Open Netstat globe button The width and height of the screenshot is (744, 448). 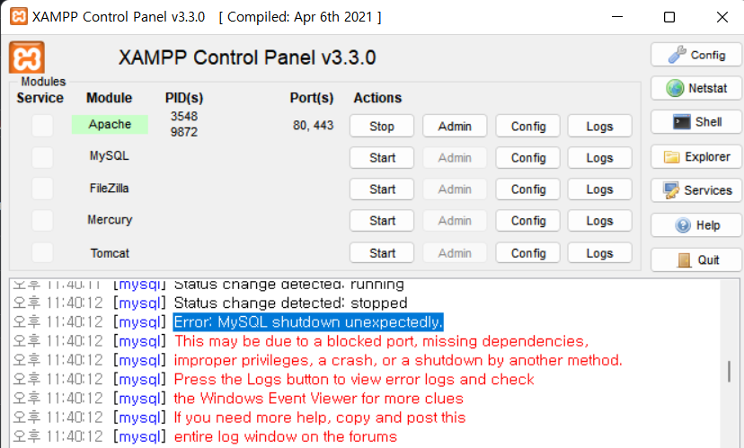click(696, 88)
